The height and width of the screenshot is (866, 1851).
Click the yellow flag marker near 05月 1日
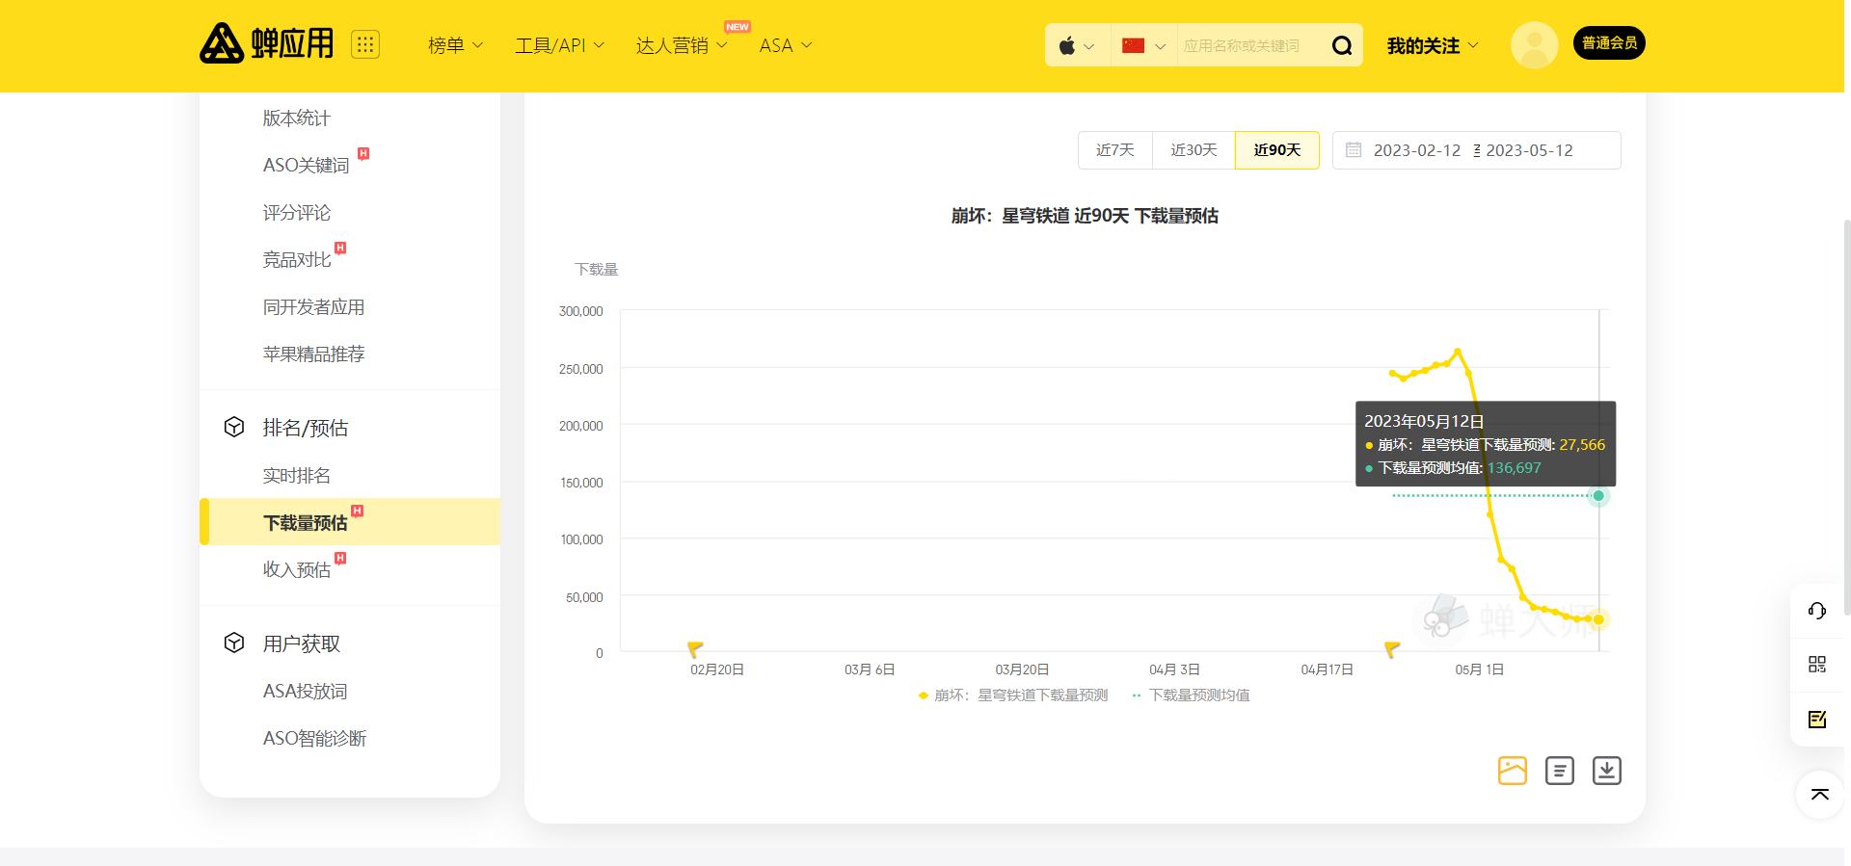[1392, 648]
